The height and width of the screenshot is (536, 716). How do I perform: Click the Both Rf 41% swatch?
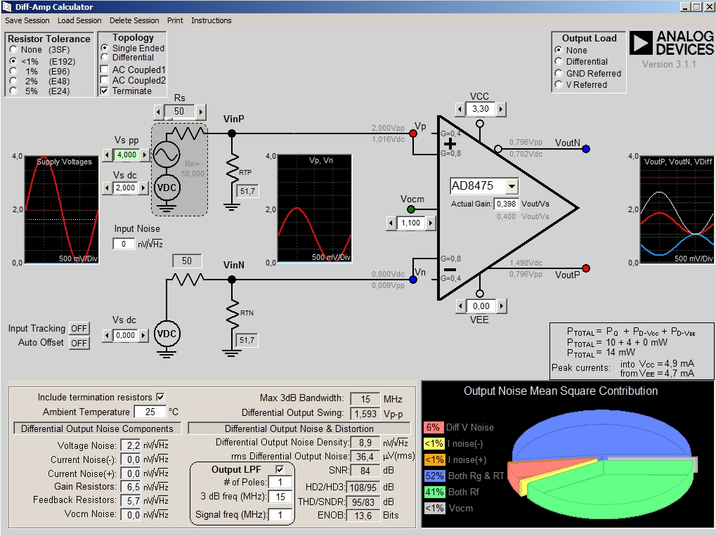click(x=434, y=492)
